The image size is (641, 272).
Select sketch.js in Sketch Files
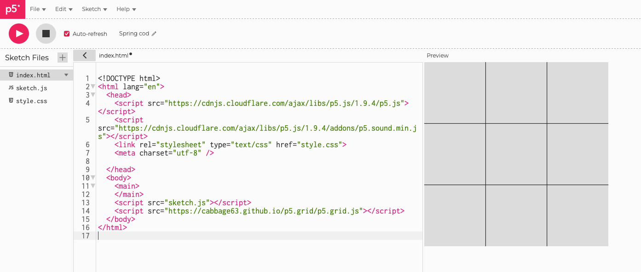pyautogui.click(x=31, y=88)
